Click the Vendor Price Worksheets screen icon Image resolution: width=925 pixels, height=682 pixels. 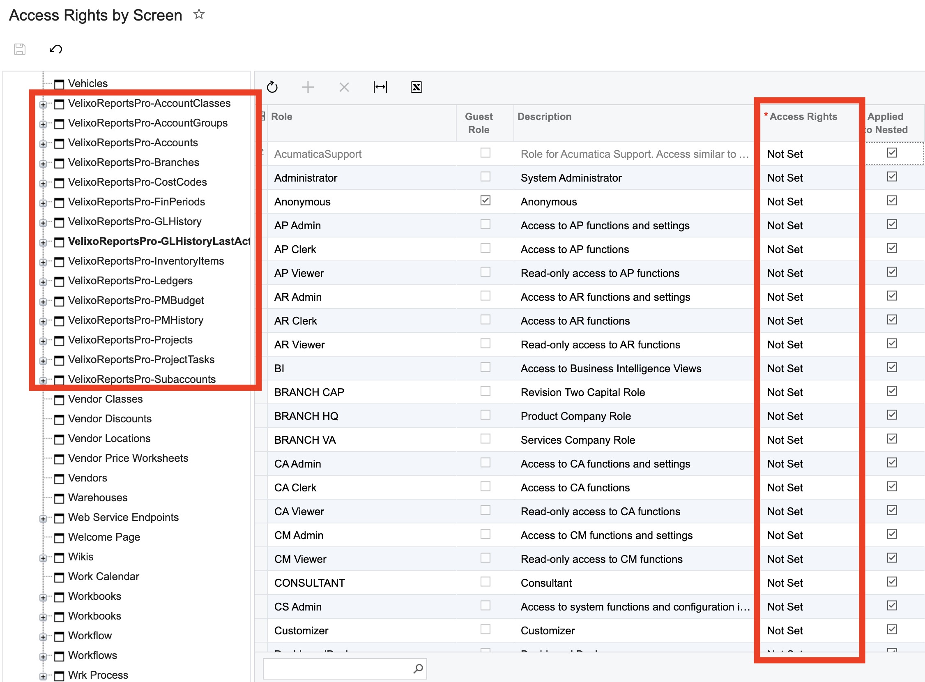coord(60,459)
